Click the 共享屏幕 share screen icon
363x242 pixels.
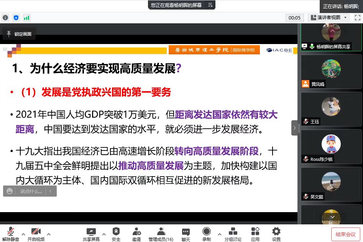click(x=91, y=233)
